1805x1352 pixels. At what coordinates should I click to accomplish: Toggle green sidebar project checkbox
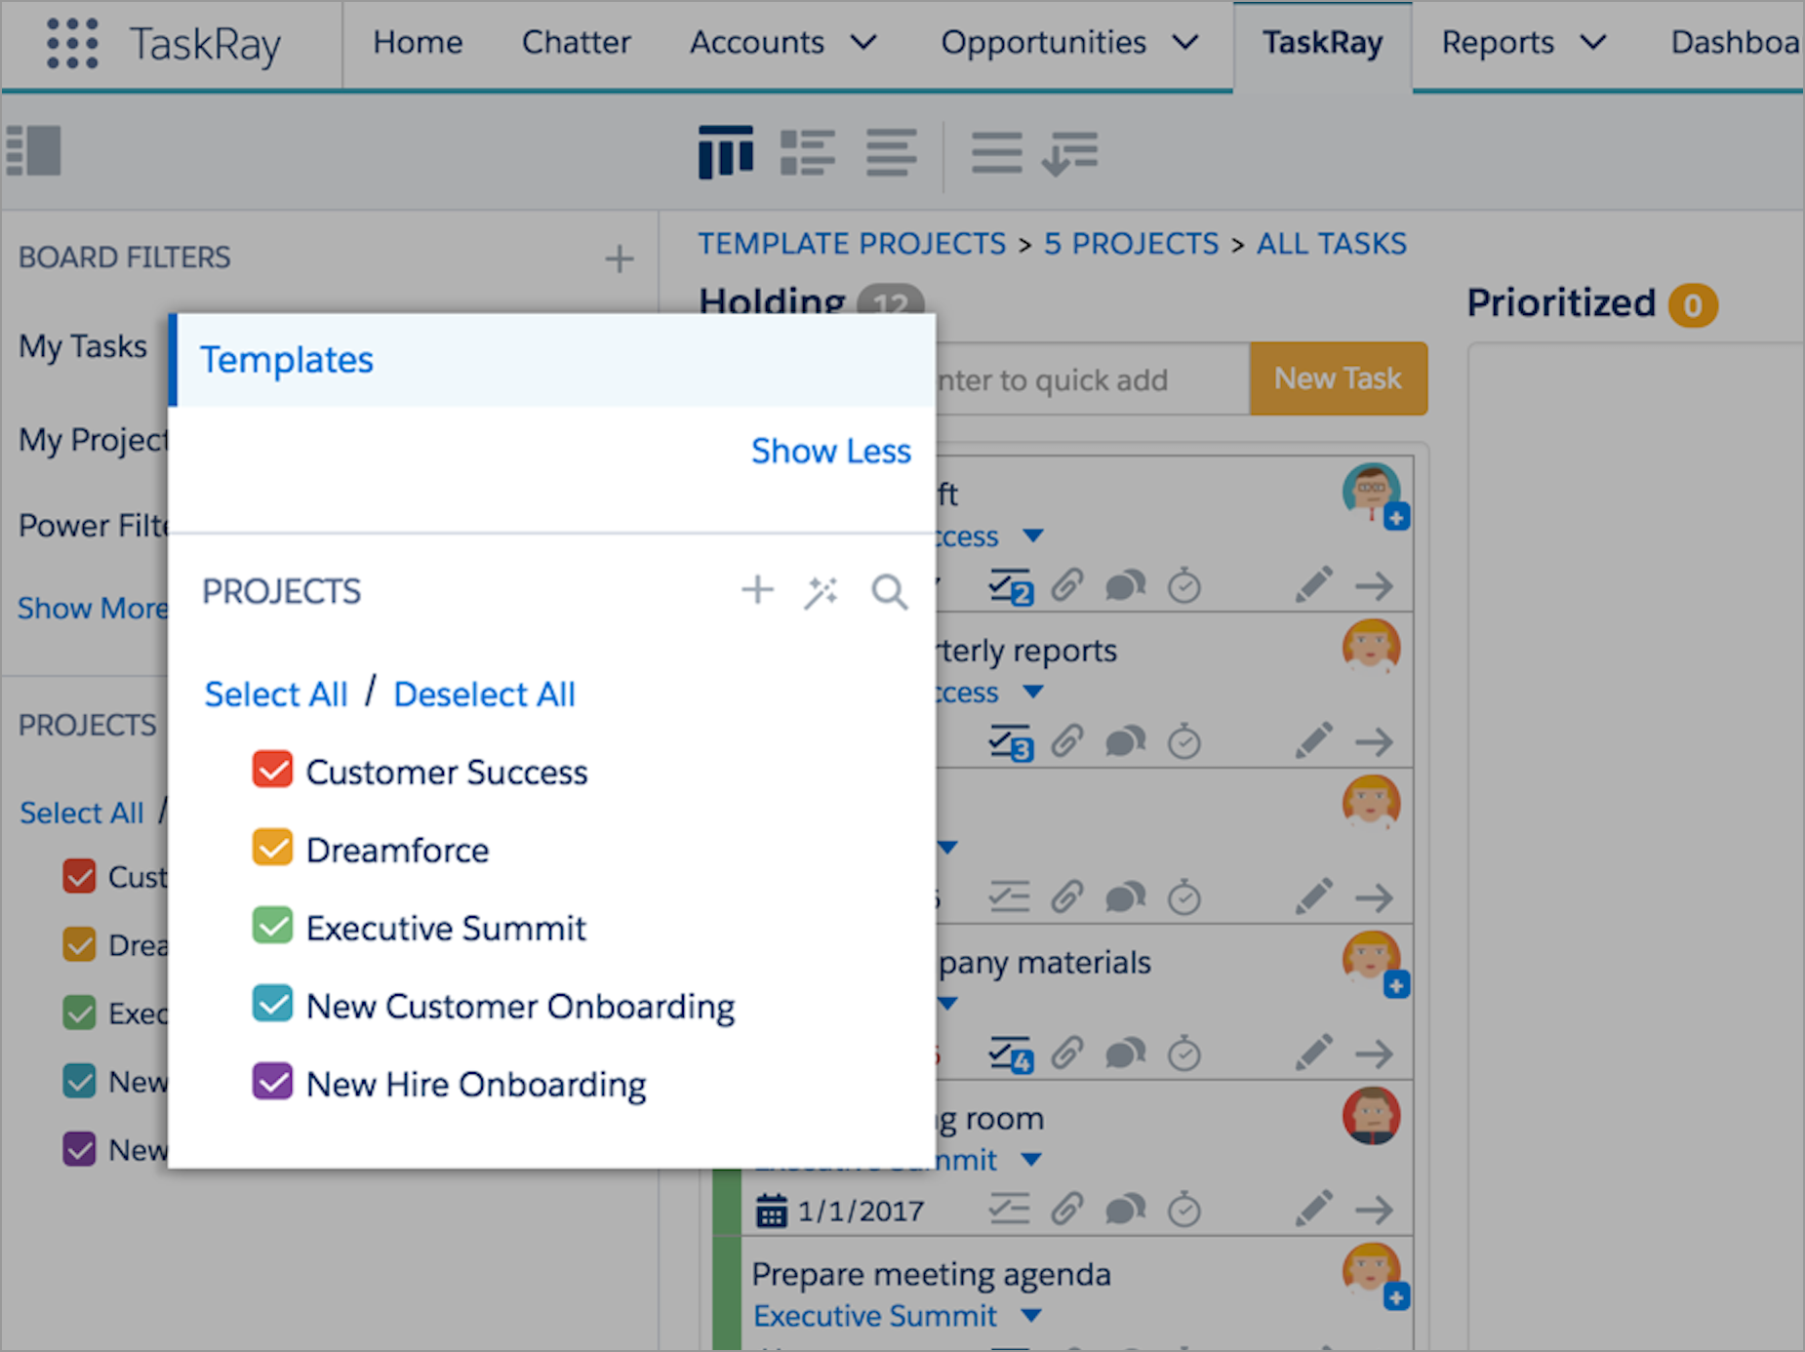pyautogui.click(x=80, y=1013)
